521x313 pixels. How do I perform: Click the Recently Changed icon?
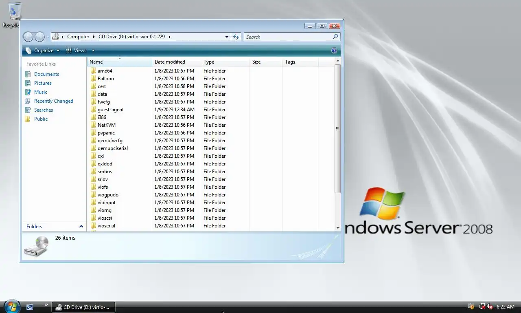tap(28, 101)
